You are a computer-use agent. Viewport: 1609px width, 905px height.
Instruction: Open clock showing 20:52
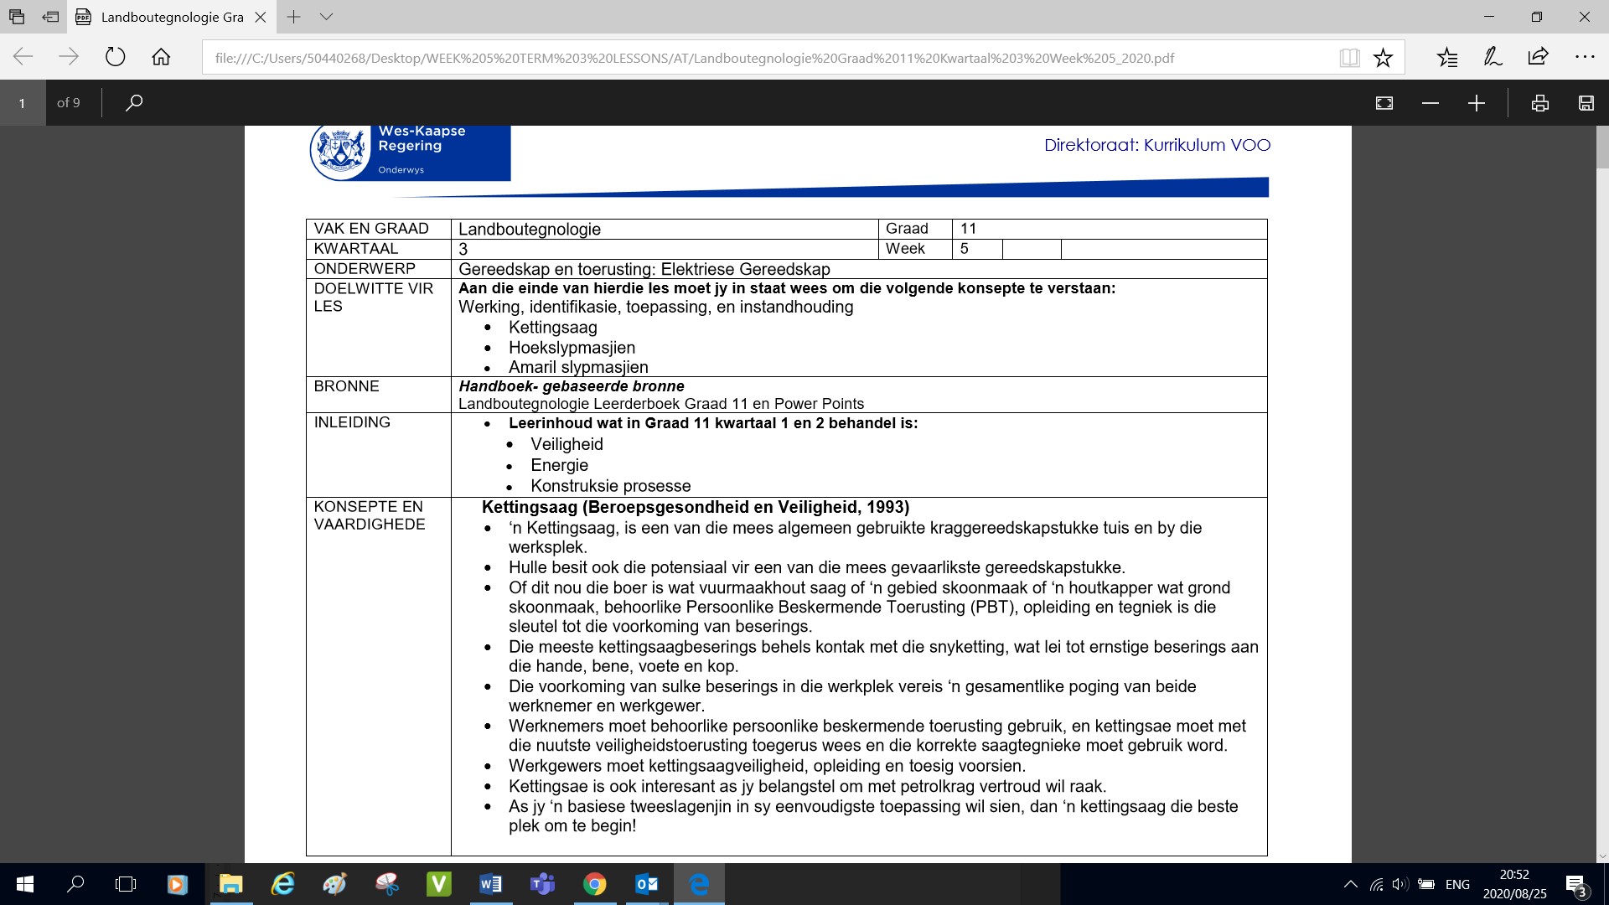pos(1514,884)
